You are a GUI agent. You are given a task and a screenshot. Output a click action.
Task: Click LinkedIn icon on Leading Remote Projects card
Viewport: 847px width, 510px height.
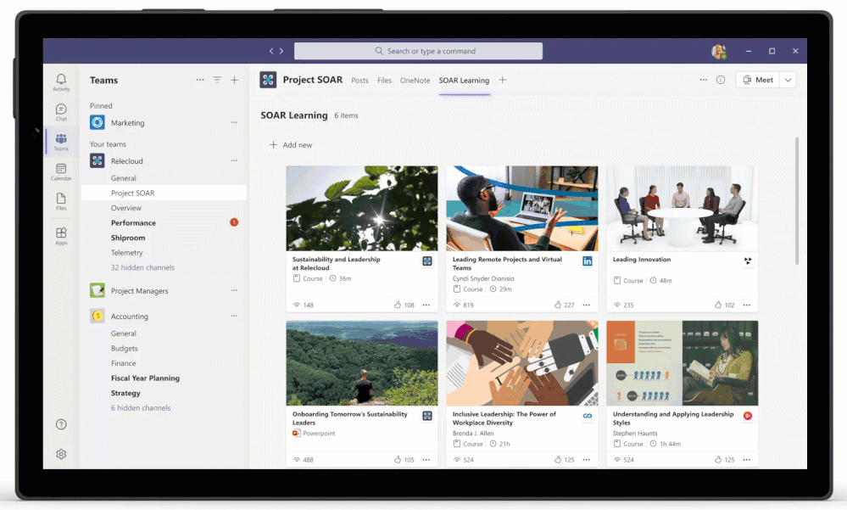(x=588, y=261)
